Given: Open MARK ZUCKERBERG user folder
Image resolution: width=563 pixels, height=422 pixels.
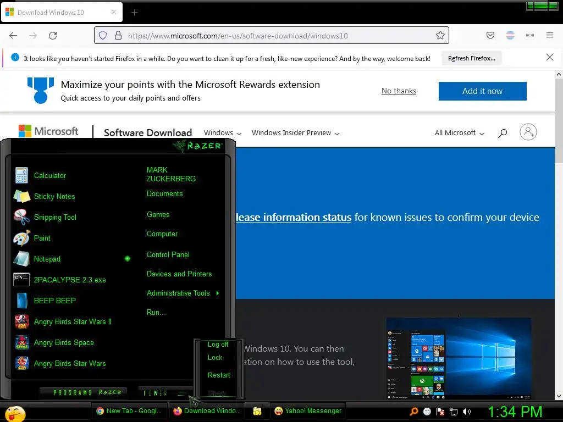Looking at the screenshot, I should 171,174.
